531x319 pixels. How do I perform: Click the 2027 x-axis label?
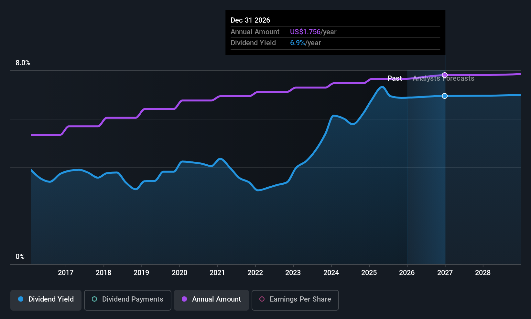(x=445, y=273)
